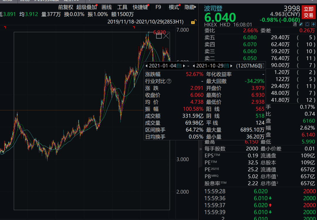Click the 7.000 price axis label
The width and height of the screenshot is (317, 220).
(183, 30)
